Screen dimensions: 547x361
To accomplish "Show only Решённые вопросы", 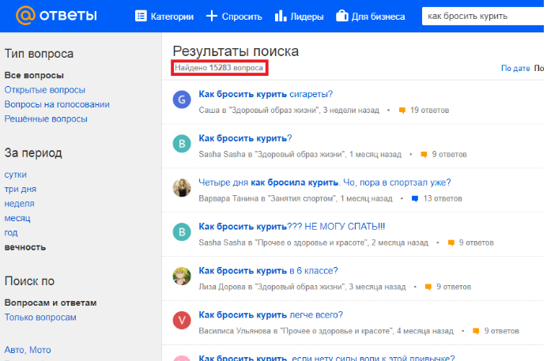I will (46, 118).
